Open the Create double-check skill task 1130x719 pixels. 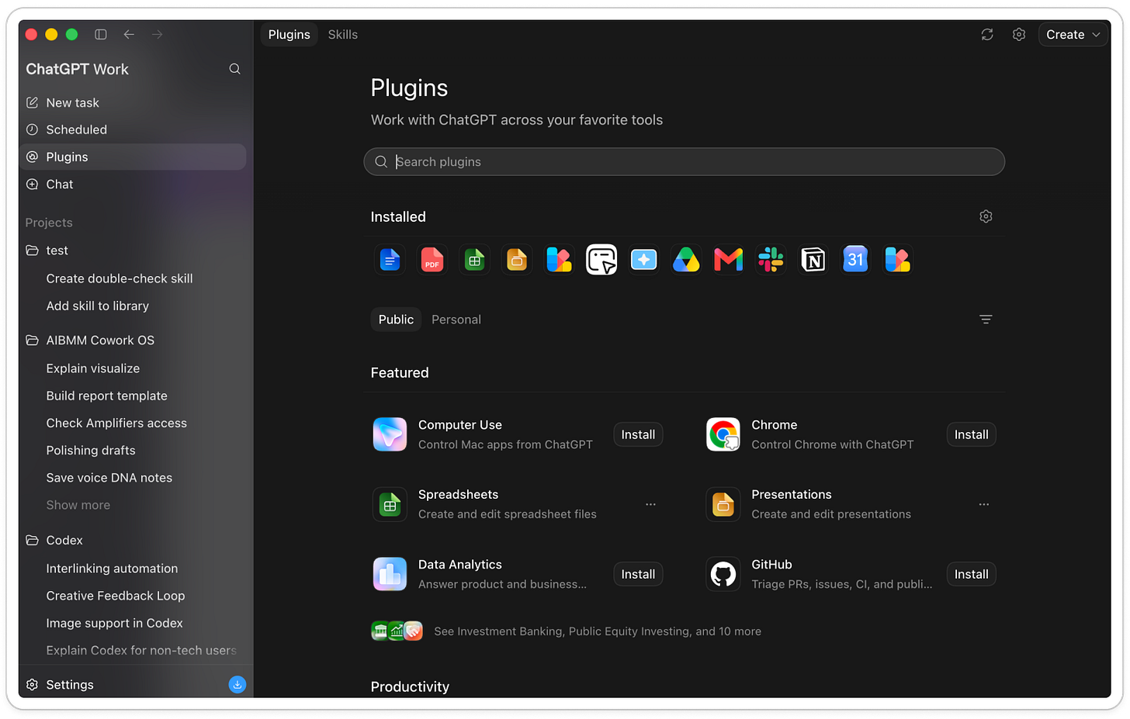pos(120,278)
